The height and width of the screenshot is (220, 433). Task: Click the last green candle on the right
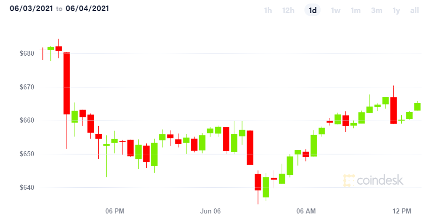coord(417,106)
